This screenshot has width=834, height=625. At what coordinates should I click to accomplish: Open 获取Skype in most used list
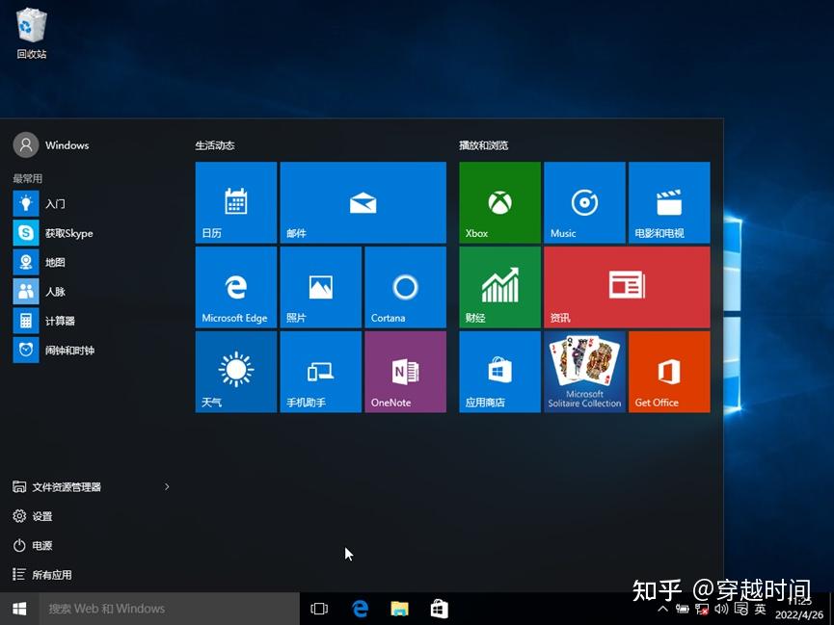(x=91, y=233)
